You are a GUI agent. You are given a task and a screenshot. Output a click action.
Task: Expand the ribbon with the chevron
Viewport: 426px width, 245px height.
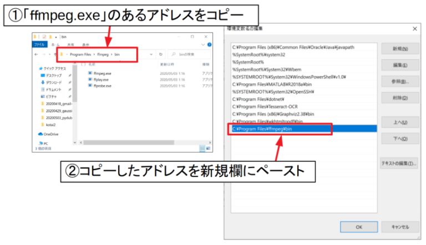204,44
